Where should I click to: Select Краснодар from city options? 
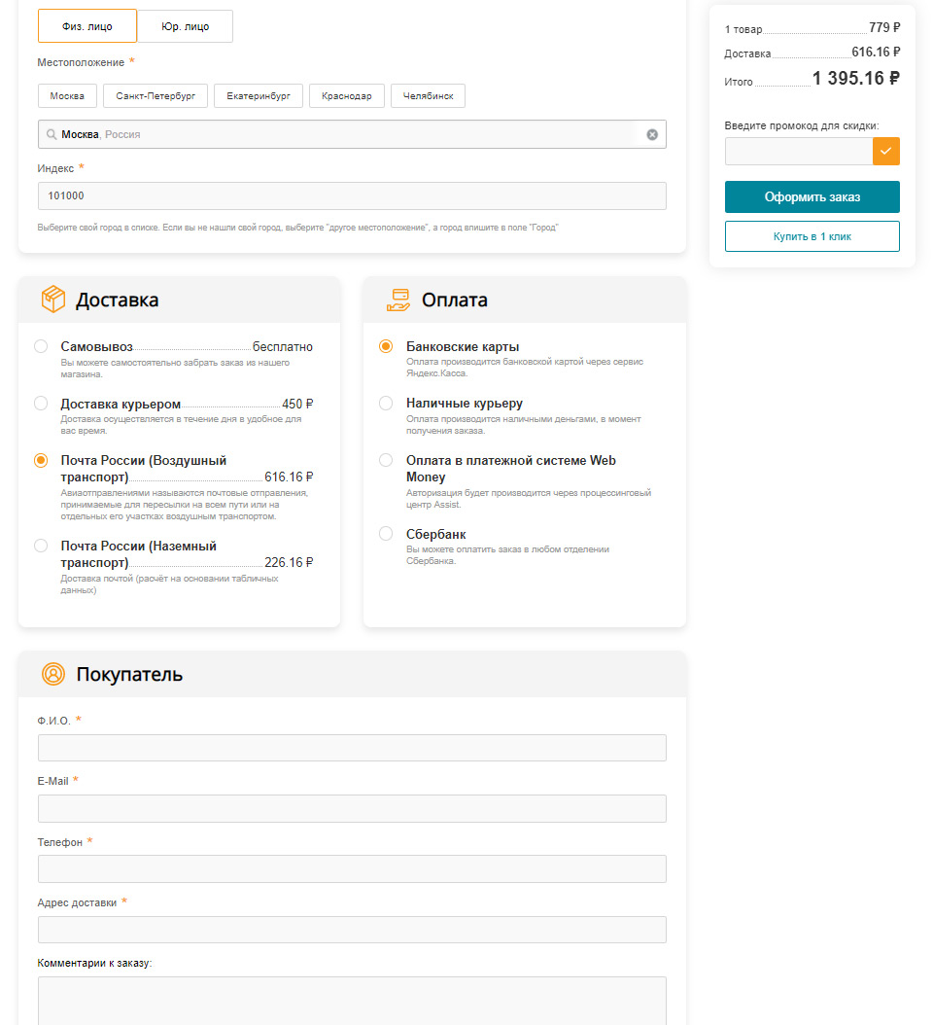tap(347, 95)
